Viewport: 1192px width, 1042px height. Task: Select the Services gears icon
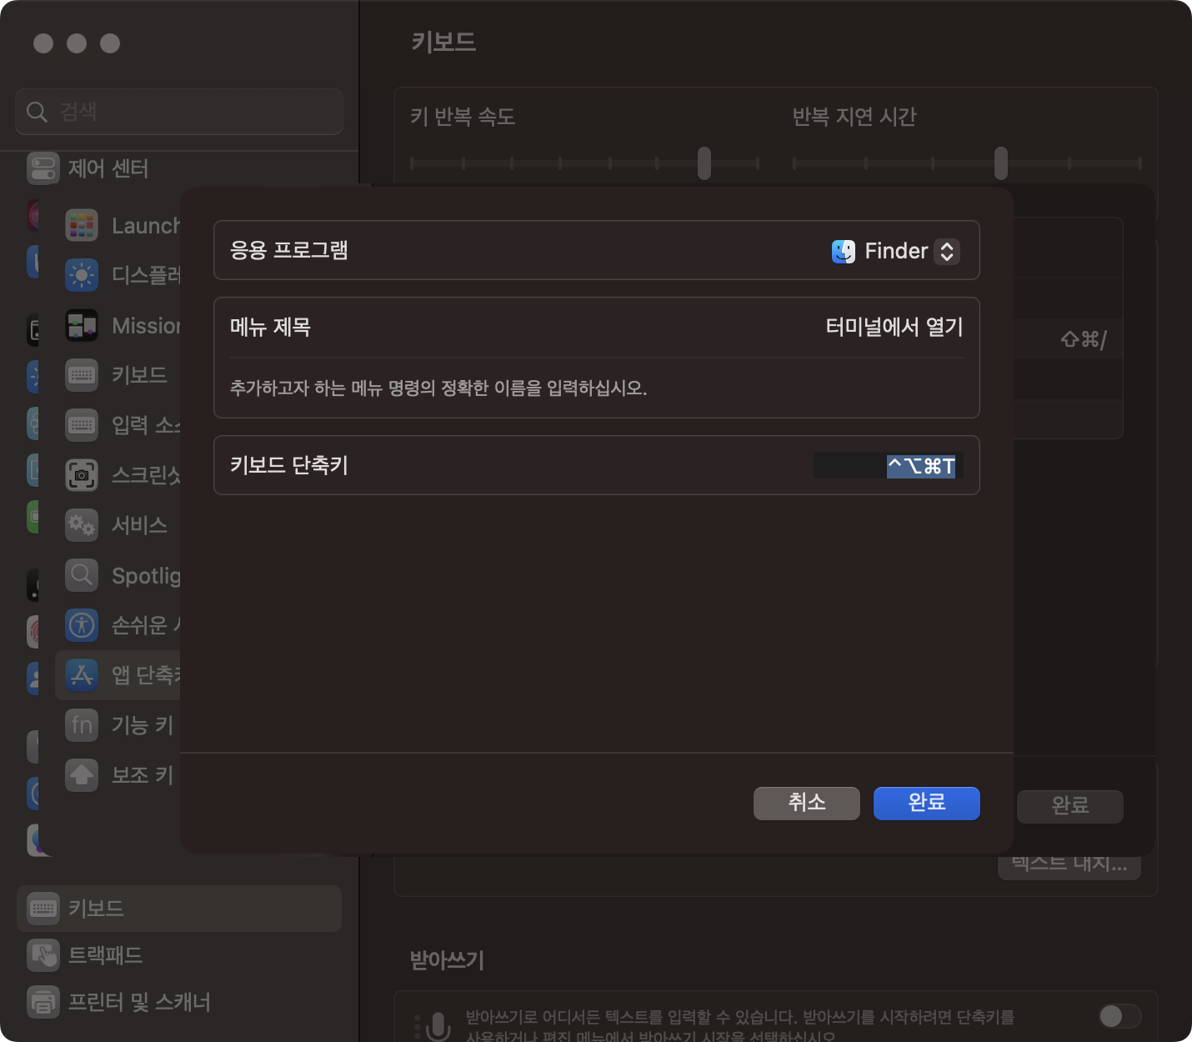click(x=82, y=525)
